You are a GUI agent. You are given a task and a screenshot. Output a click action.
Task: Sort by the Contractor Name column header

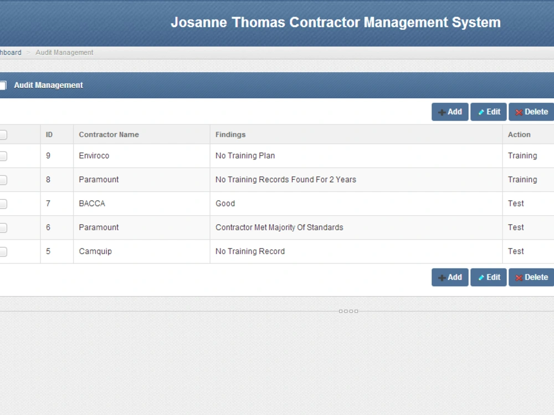(109, 134)
